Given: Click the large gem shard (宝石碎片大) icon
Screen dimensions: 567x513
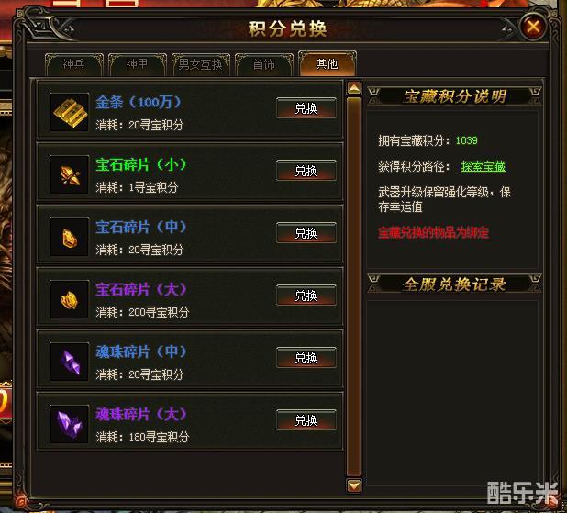Looking at the screenshot, I should 70,299.
